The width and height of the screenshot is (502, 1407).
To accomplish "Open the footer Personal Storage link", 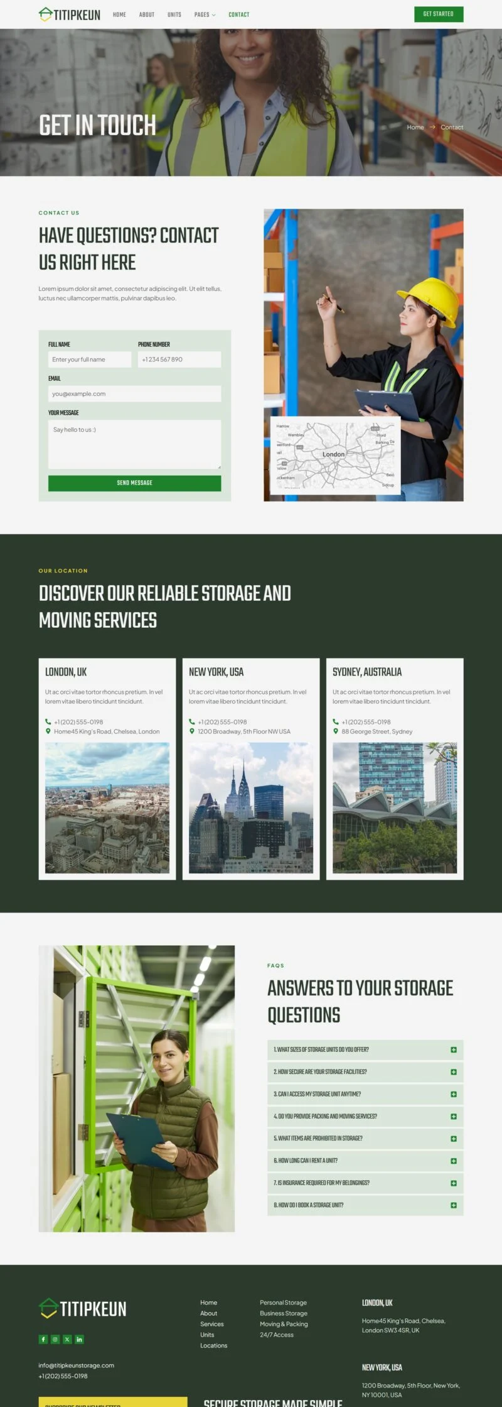I will coord(284,1303).
